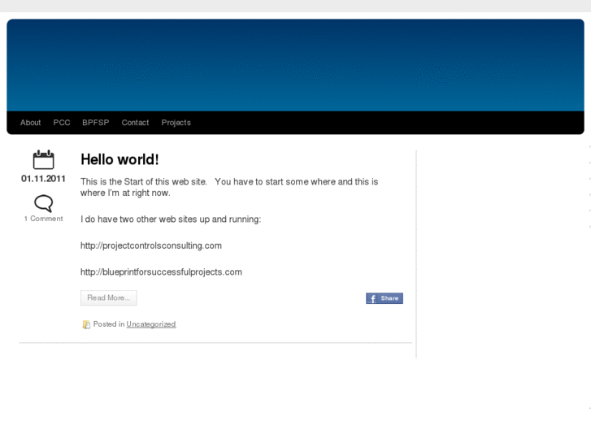Click the folder icon beside Posted in
This screenshot has height=443, width=591.
tap(86, 324)
